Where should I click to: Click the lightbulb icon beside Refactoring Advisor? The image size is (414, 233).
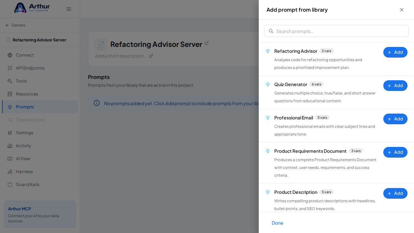point(268,51)
